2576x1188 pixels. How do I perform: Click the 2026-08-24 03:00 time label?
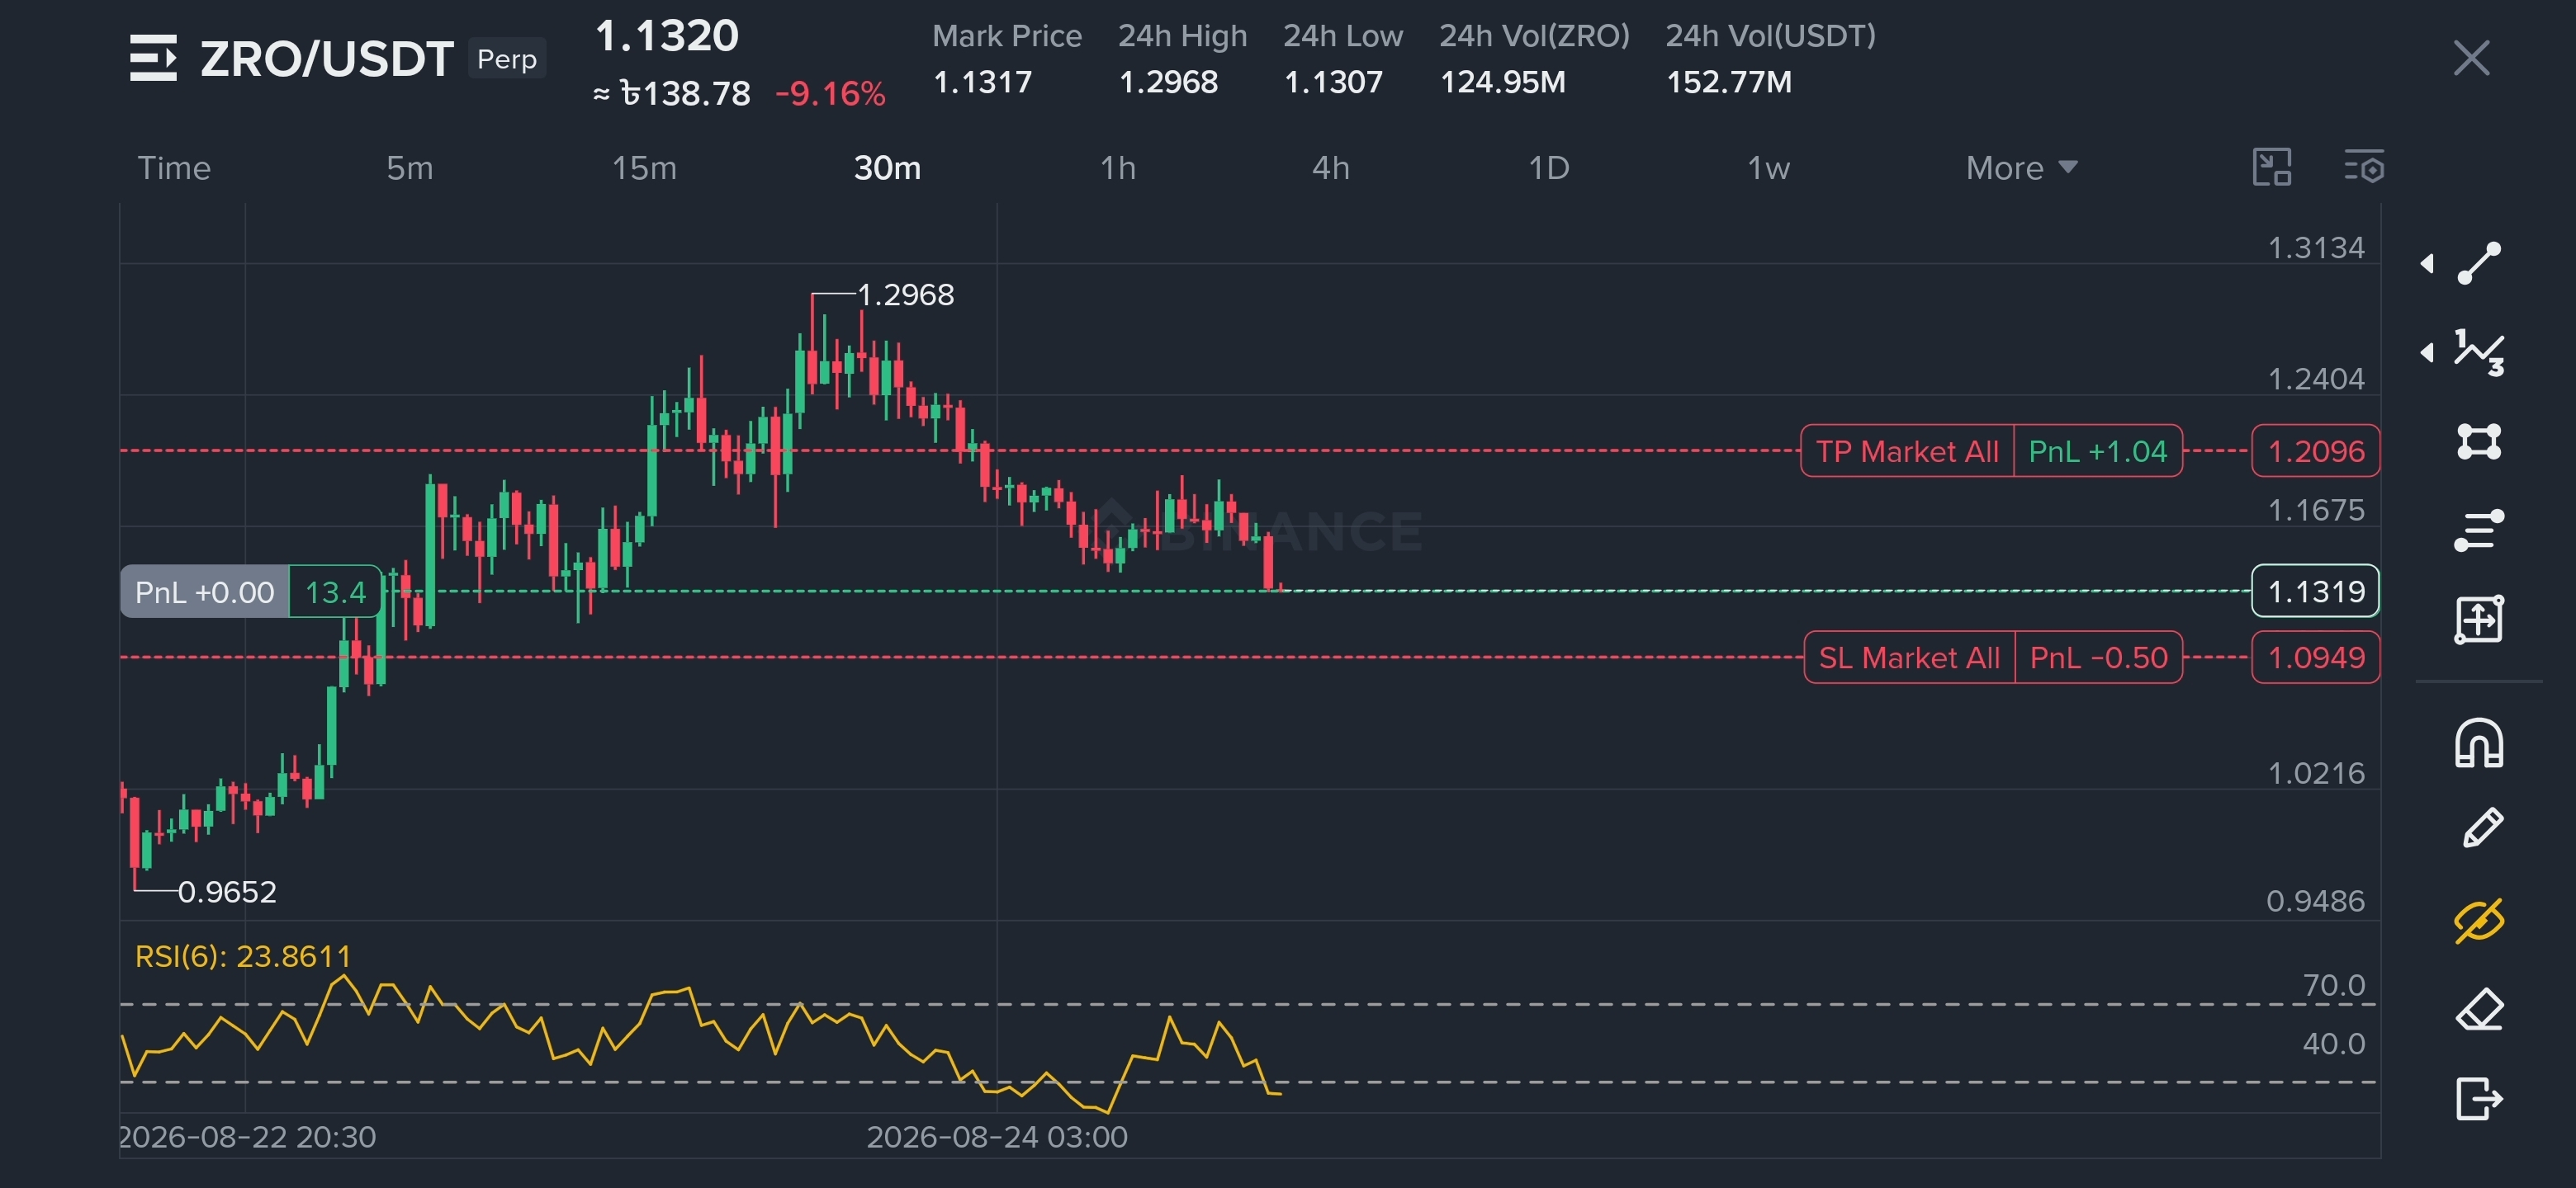pyautogui.click(x=997, y=1136)
